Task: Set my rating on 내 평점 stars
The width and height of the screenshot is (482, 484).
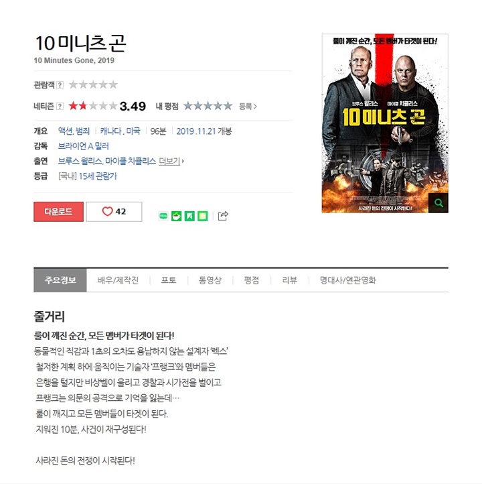Action: 208,106
